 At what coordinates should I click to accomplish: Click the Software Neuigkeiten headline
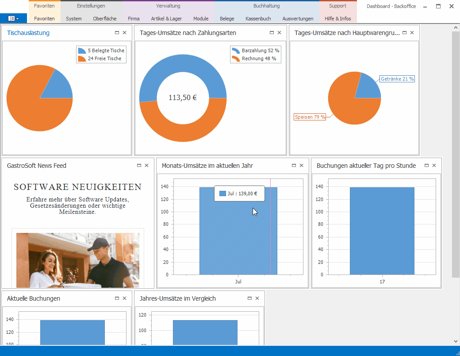click(x=78, y=187)
